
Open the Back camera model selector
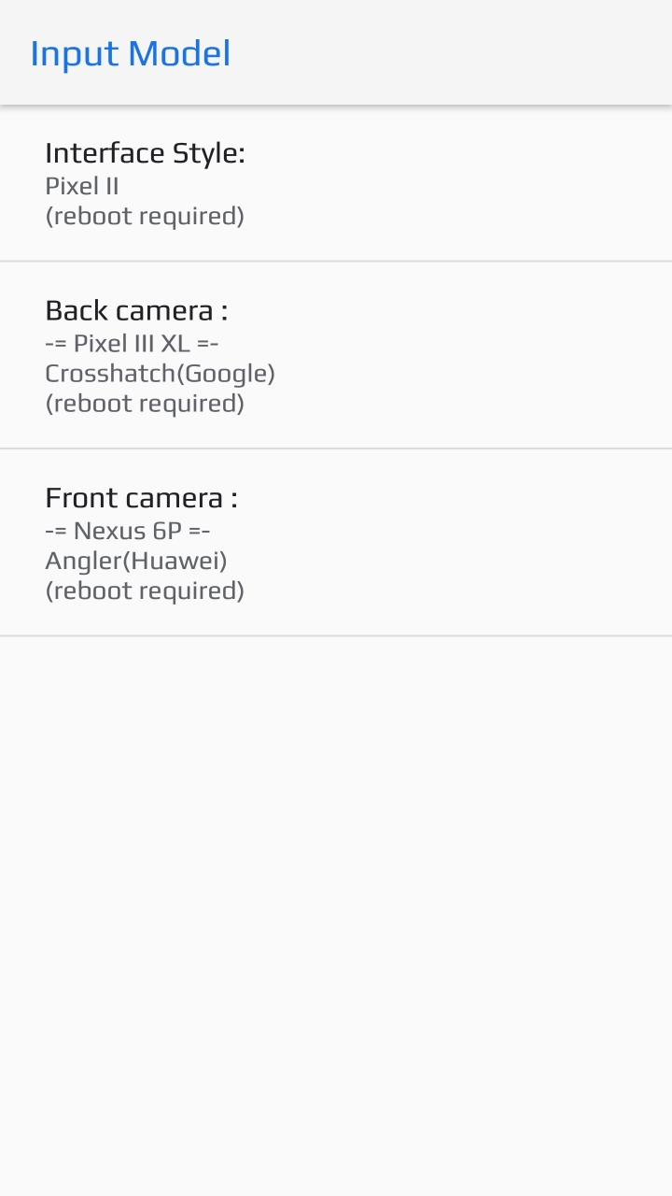pyautogui.click(x=336, y=355)
